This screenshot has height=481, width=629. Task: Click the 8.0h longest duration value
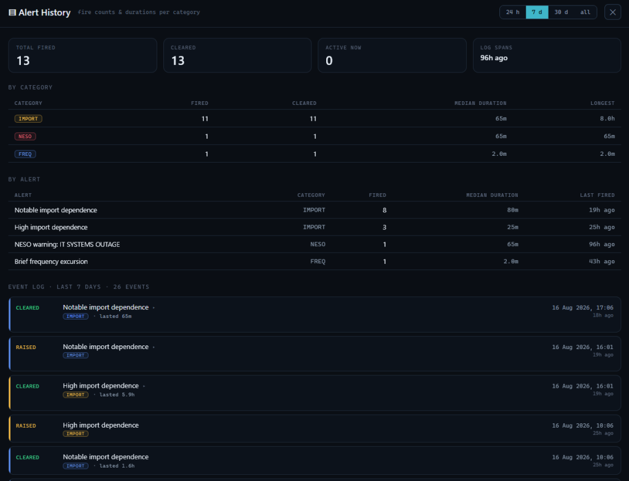tap(608, 118)
